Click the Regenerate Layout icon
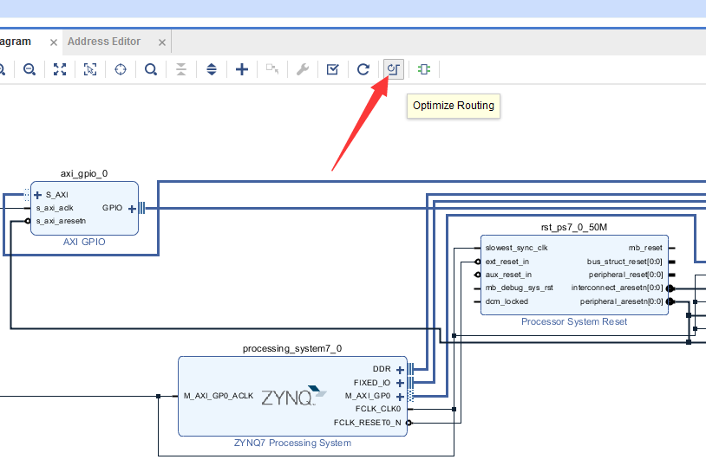Screen dimensions: 706x466 click(363, 69)
